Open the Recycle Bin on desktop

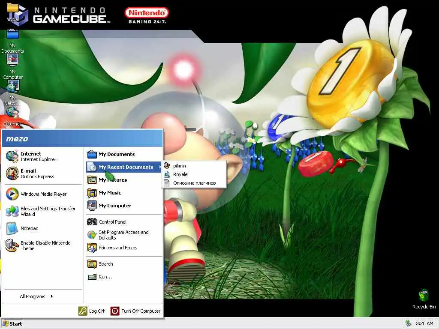[x=424, y=299]
